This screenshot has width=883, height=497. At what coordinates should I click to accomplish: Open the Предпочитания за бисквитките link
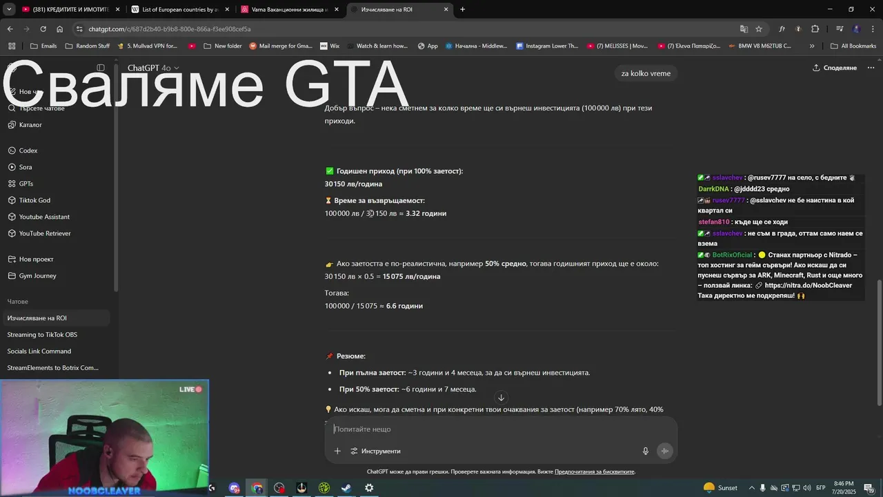click(x=595, y=472)
